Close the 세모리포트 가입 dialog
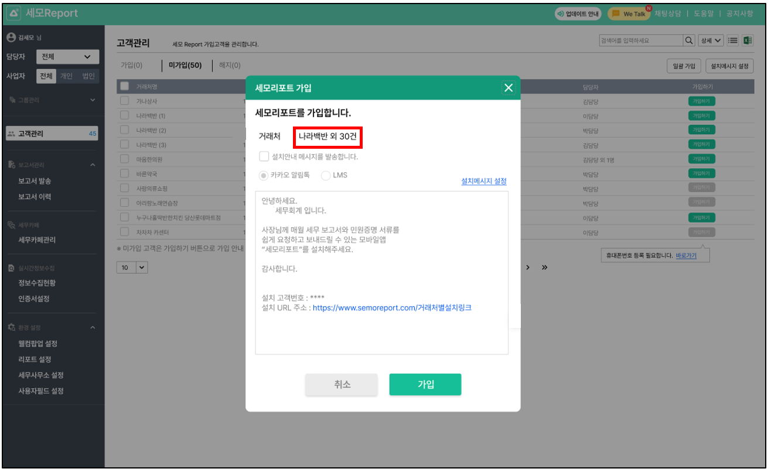The image size is (771, 472). pyautogui.click(x=508, y=88)
